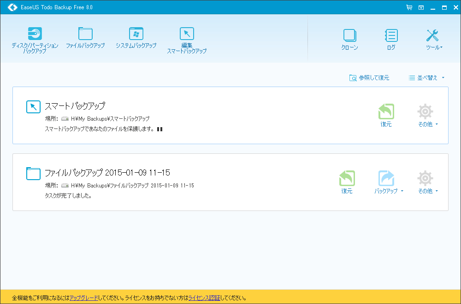Click drive icon beside Smart Backup location
Screen dimensions: 461x304
(x=65, y=119)
